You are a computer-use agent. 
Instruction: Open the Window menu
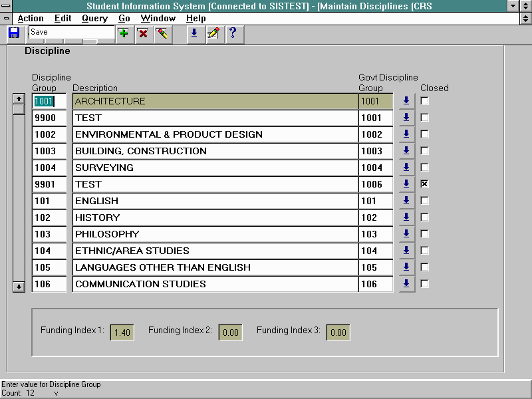point(158,19)
